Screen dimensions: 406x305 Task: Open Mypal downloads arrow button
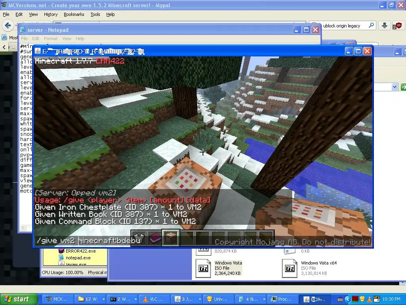point(384,25)
